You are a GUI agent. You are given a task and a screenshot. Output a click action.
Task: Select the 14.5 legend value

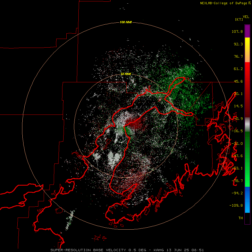click(x=238, y=106)
